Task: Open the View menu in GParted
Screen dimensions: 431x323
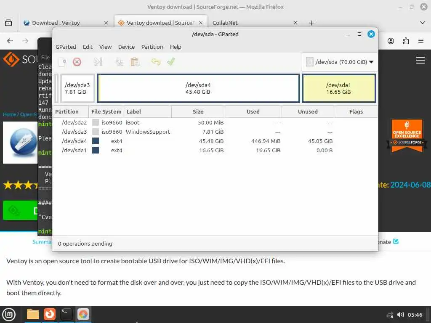Action: [106, 47]
